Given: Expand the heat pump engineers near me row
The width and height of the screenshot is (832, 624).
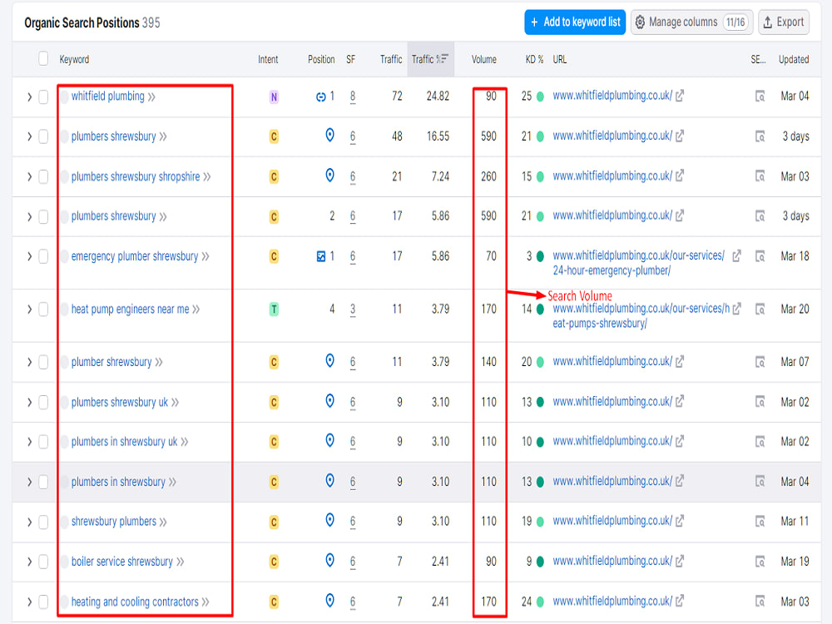Looking at the screenshot, I should coord(29,310).
